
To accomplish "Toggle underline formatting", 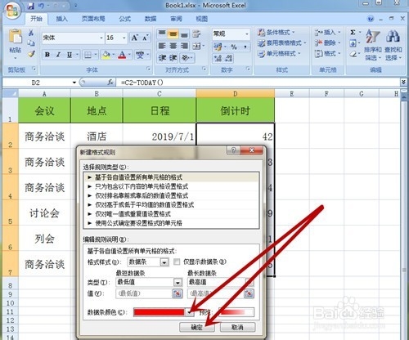I will (70, 55).
